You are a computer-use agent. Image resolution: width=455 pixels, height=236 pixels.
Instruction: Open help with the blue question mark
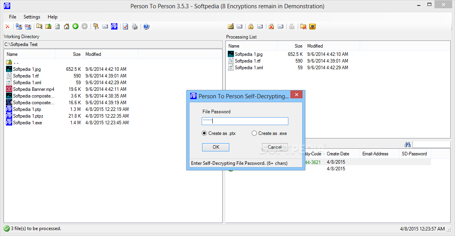(146, 27)
